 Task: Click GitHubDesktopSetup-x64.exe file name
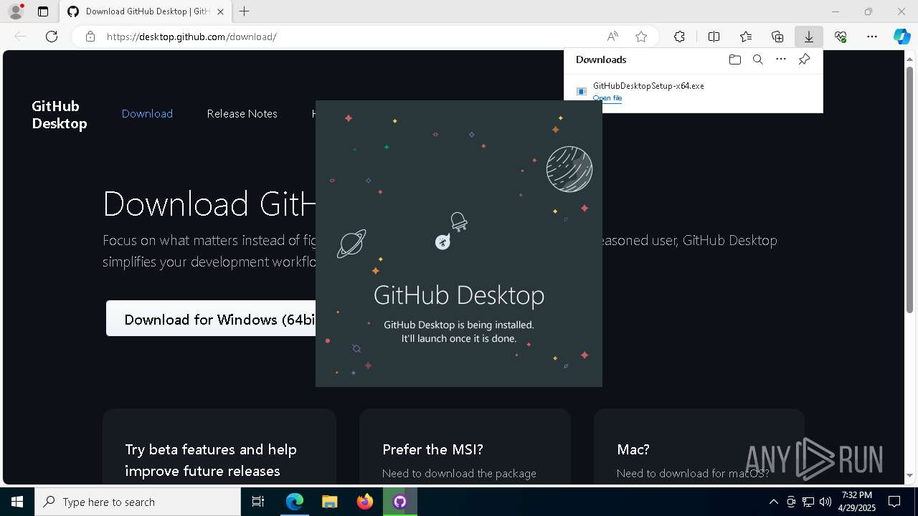[648, 85]
